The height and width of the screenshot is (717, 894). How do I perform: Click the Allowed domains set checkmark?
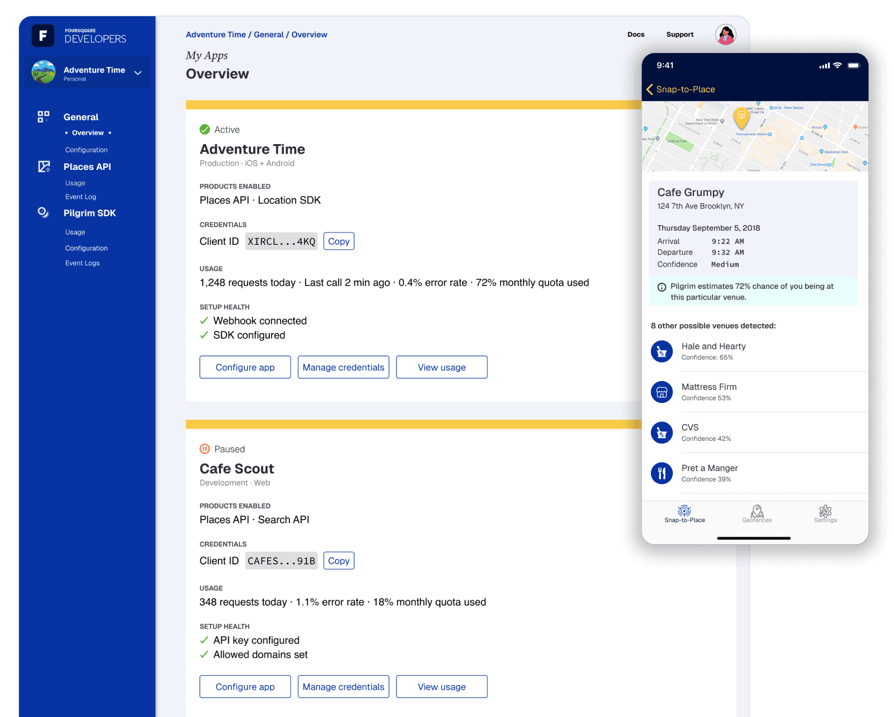tap(204, 654)
